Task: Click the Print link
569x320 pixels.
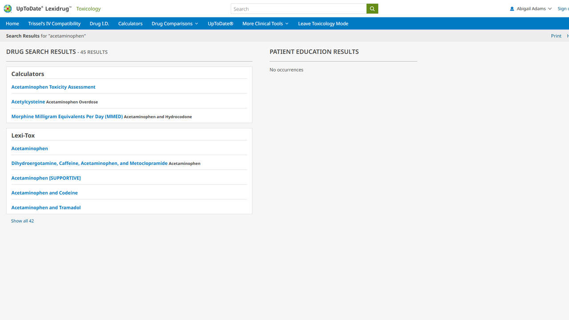Action: (x=556, y=36)
